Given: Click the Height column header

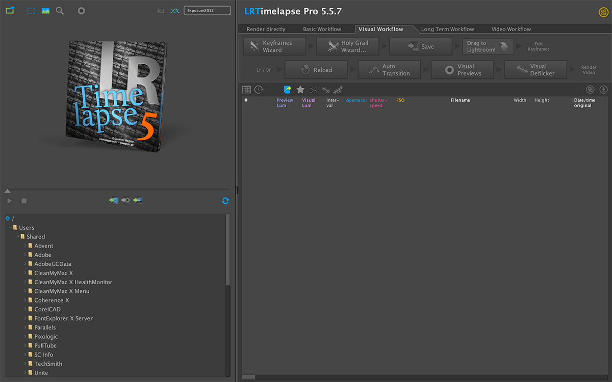Looking at the screenshot, I should pyautogui.click(x=542, y=100).
